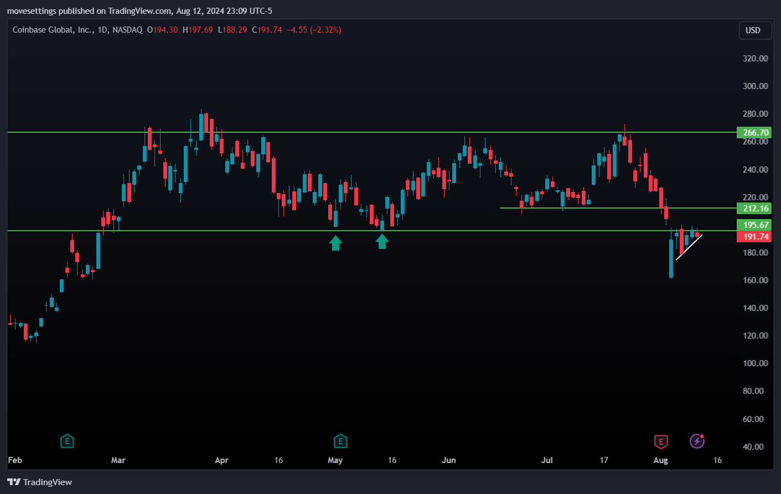781x494 pixels.
Task: Click the 240.00 price axis label
Action: (x=755, y=170)
